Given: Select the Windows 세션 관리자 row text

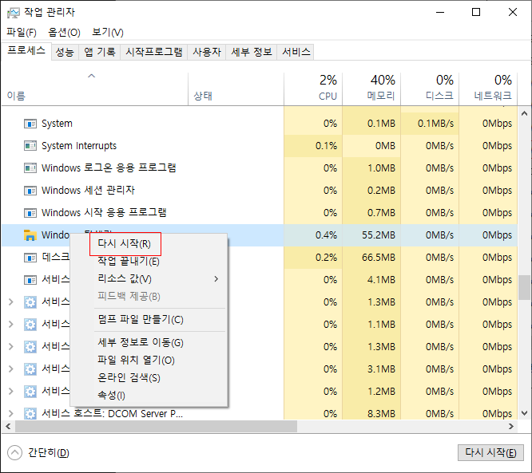Looking at the screenshot, I should click(x=88, y=191).
